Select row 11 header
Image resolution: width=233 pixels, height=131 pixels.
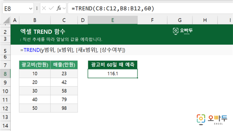click(x=5, y=100)
